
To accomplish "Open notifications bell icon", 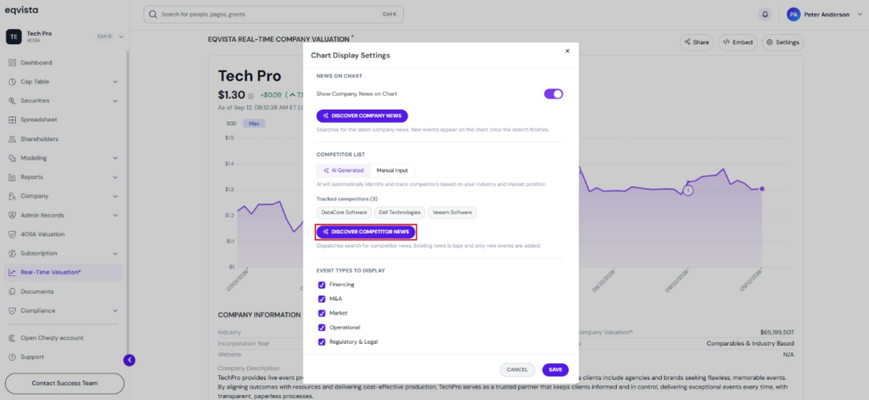I will 765,14.
